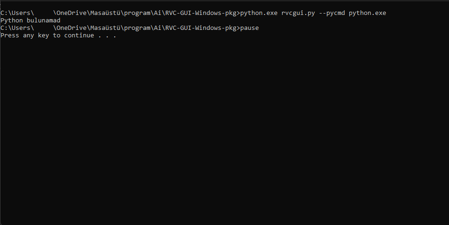Click 'OneDrive' in the second prompt path
449x225 pixels.
coord(71,28)
